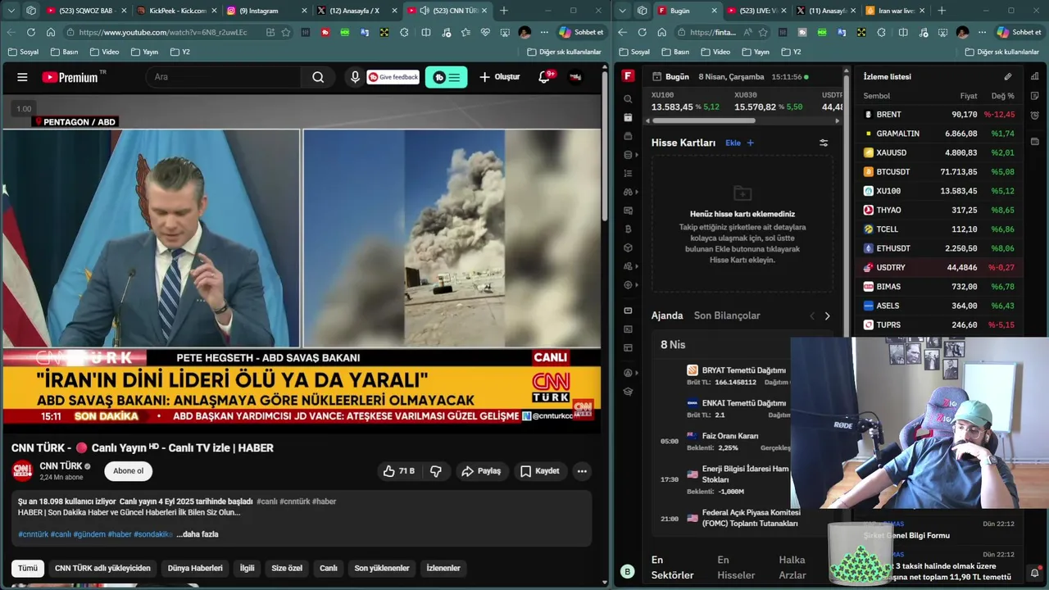Toggle the teal fb list extension button
This screenshot has width=1049, height=590.
coord(446,77)
